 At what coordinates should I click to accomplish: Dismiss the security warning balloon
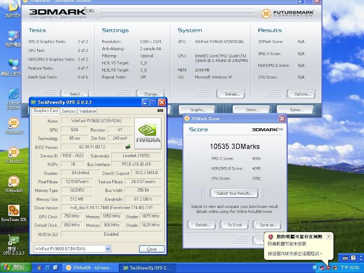[x=329, y=237]
